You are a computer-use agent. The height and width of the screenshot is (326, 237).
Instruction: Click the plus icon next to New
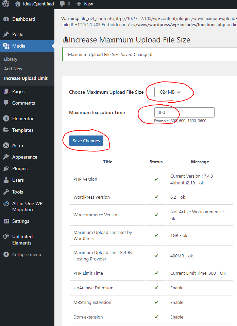coord(79,4)
